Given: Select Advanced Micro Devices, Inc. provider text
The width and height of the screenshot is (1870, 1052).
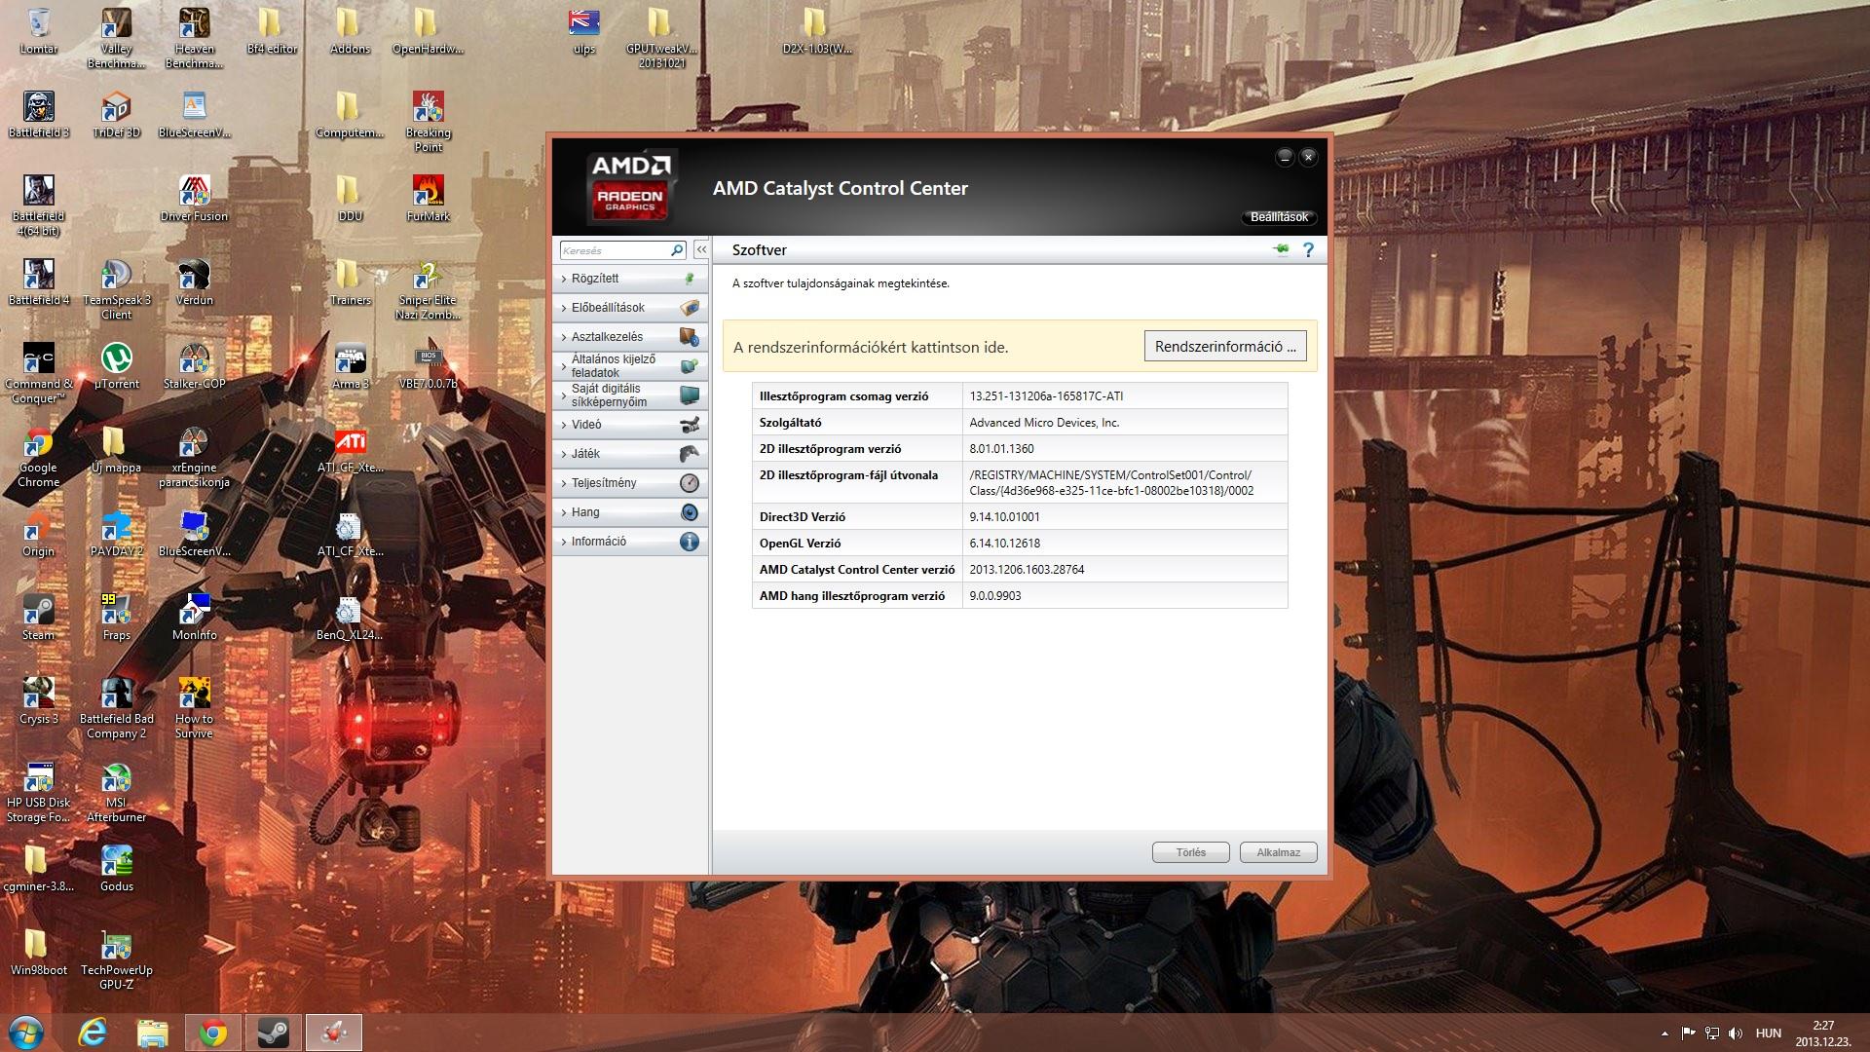Looking at the screenshot, I should point(1044,423).
